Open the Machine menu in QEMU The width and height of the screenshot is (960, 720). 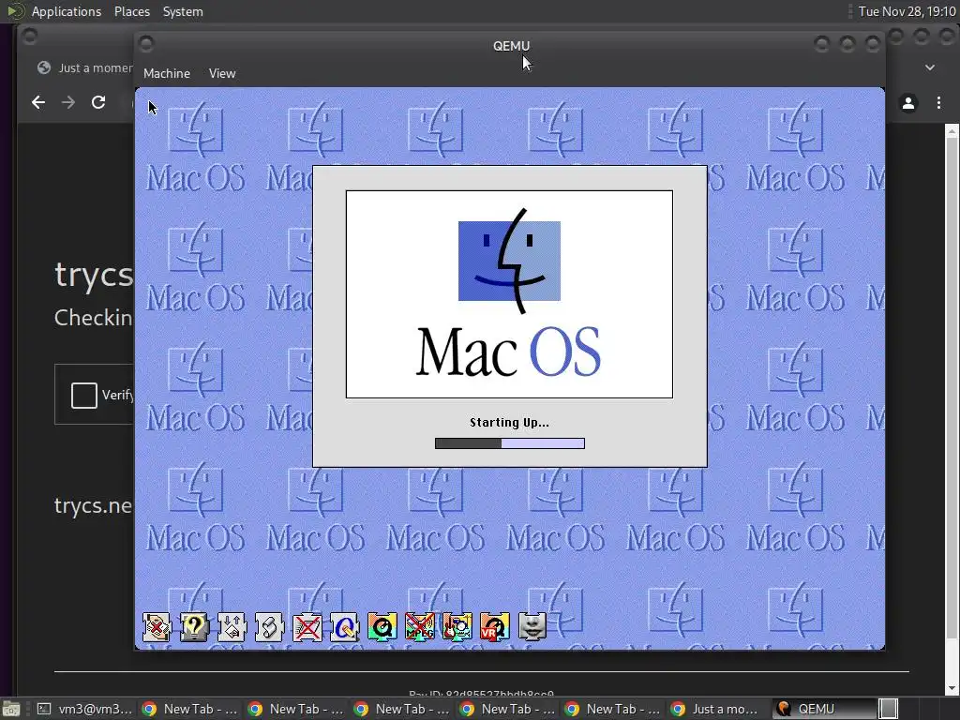(x=167, y=73)
